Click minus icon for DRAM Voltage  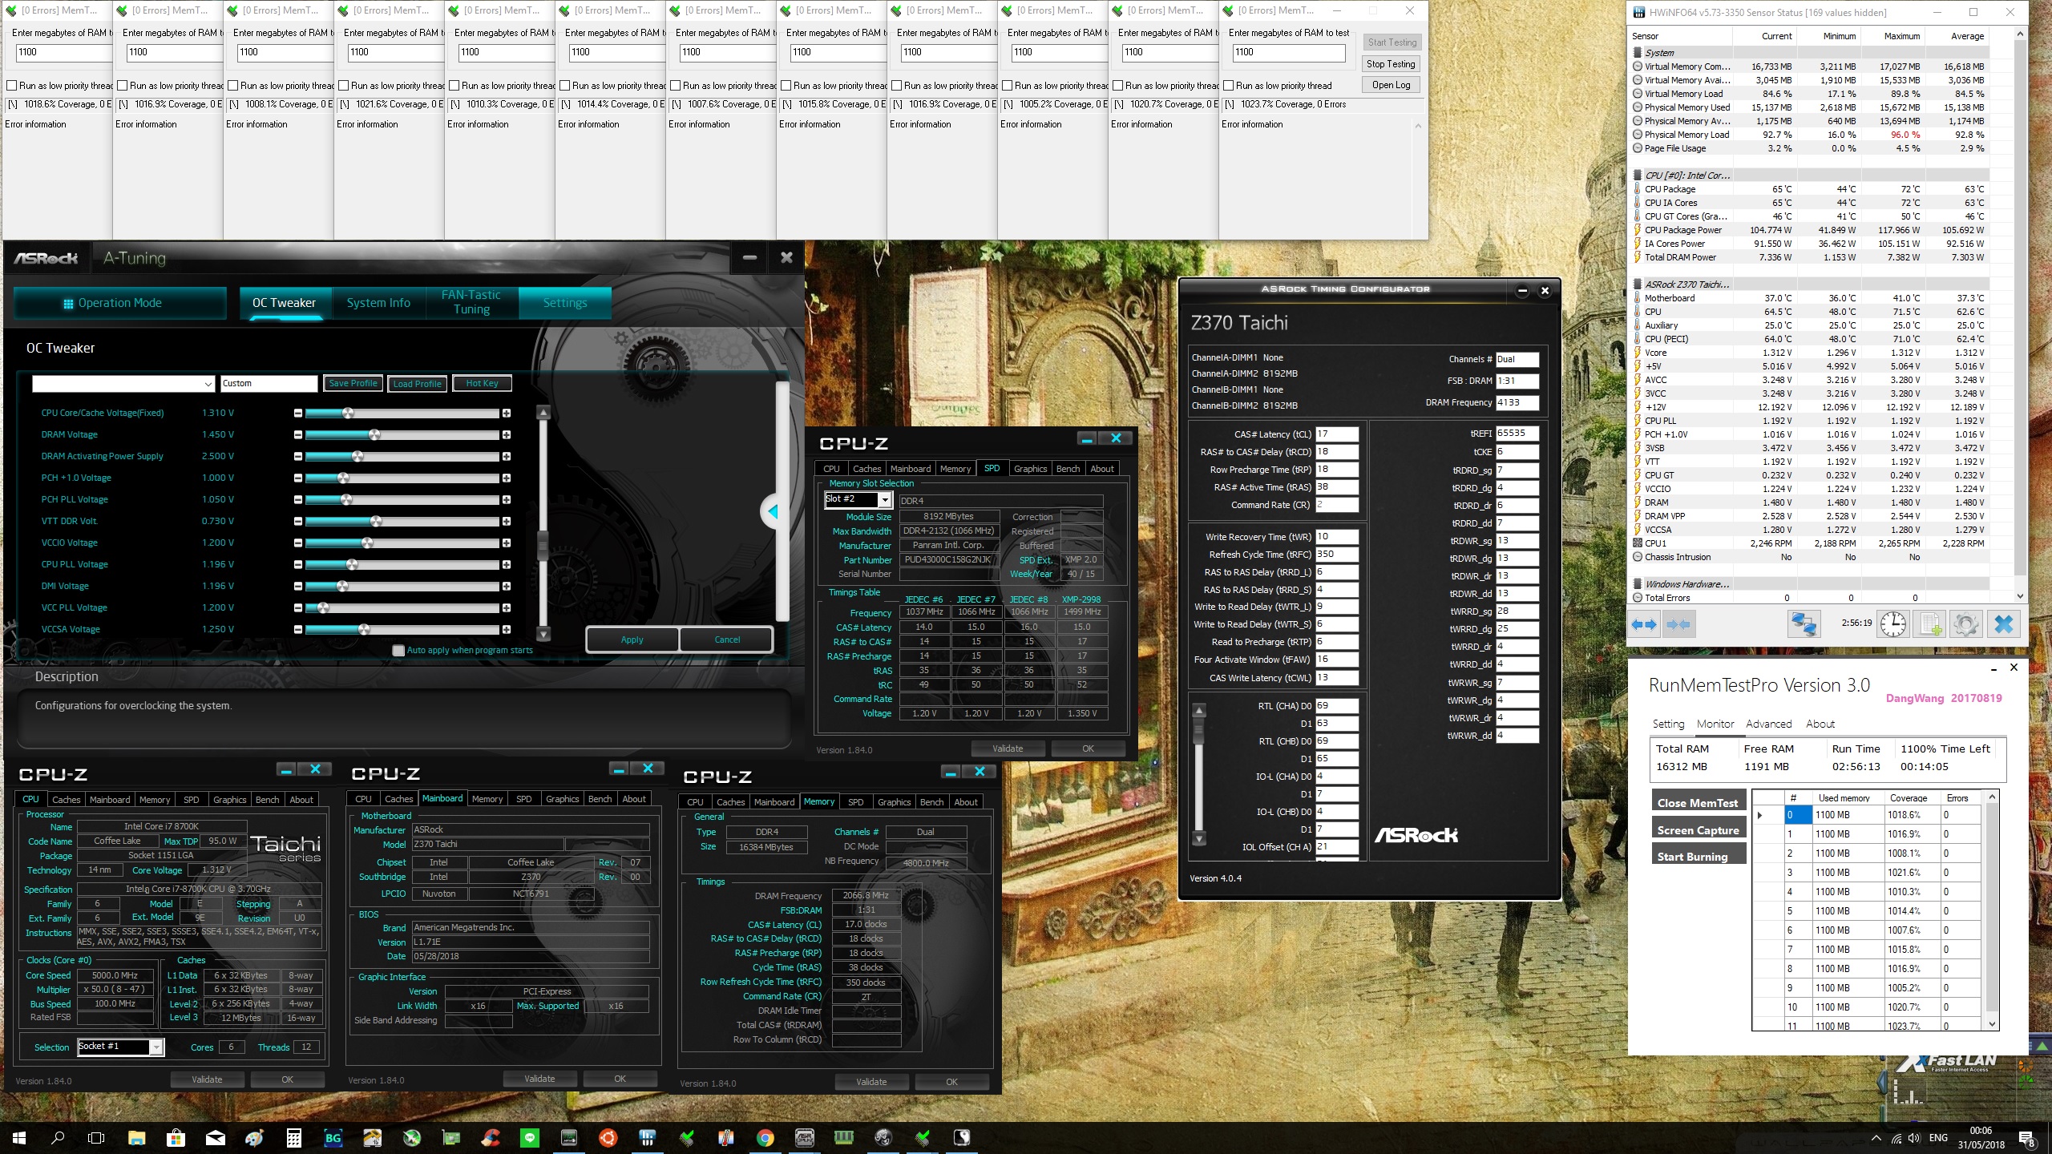298,435
